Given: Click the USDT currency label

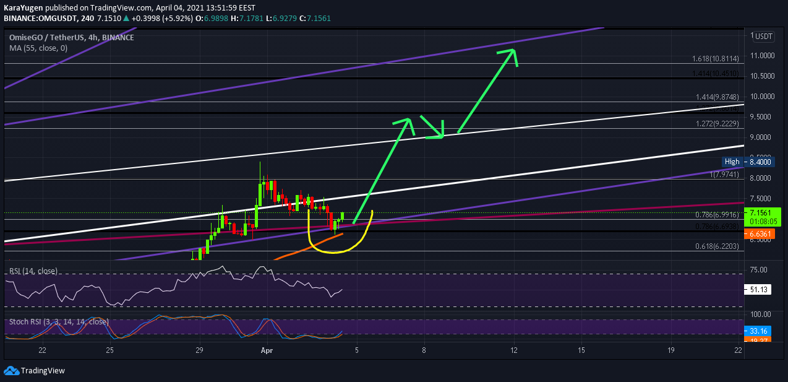Looking at the screenshot, I should click(x=763, y=37).
